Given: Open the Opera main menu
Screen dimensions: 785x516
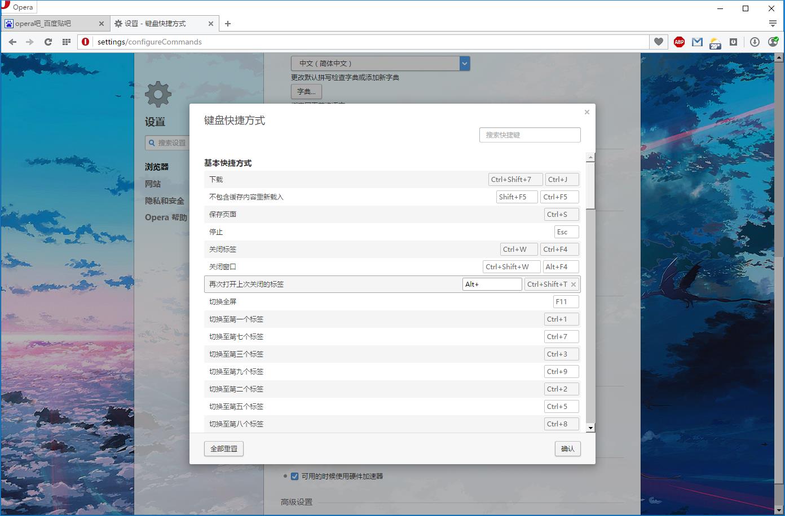Looking at the screenshot, I should coord(18,7).
